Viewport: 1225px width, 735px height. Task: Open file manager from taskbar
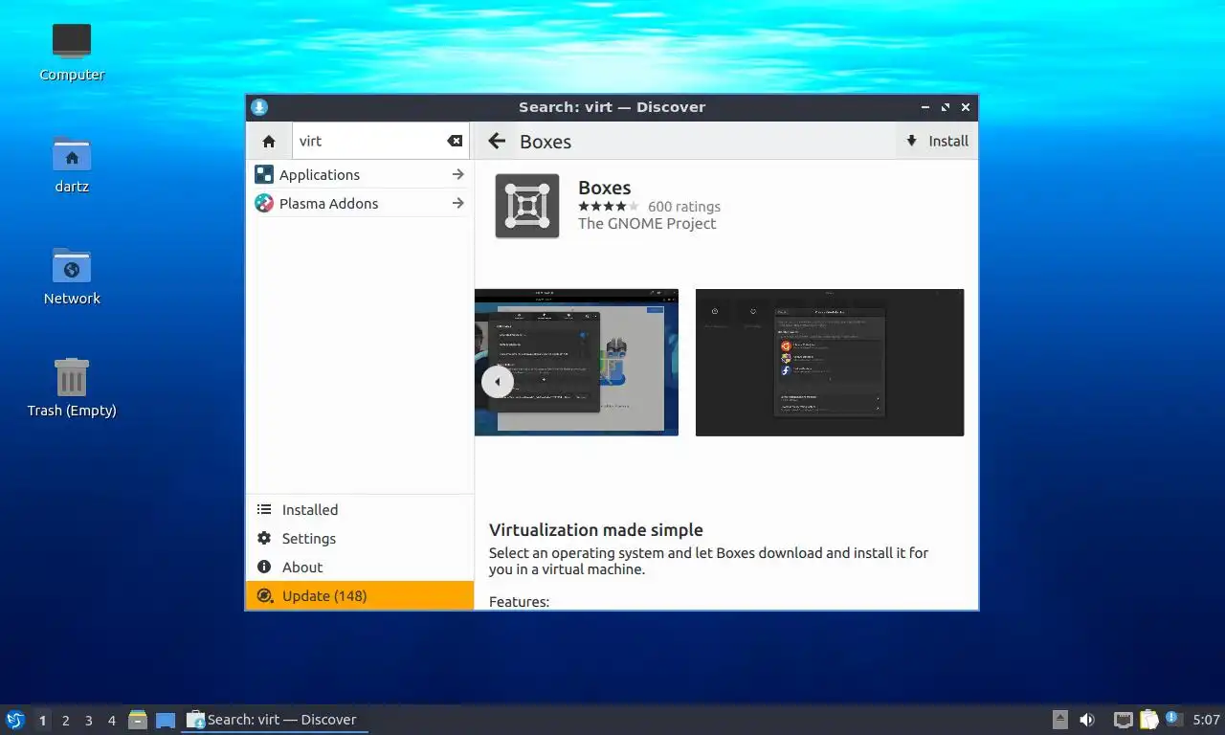[x=138, y=720]
